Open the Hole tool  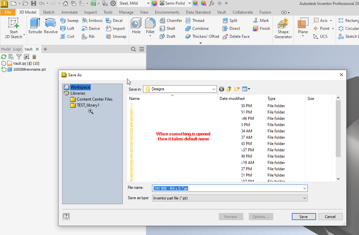pyautogui.click(x=136, y=25)
